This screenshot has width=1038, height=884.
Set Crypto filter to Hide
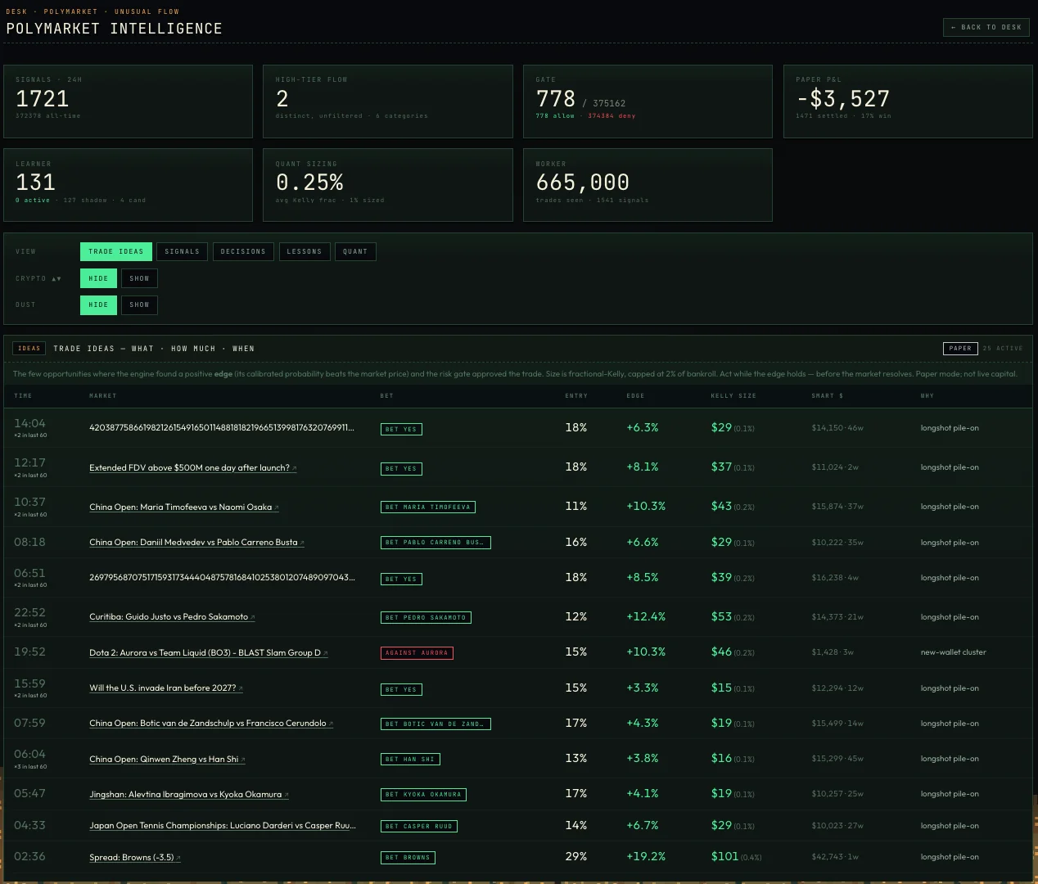[98, 278]
